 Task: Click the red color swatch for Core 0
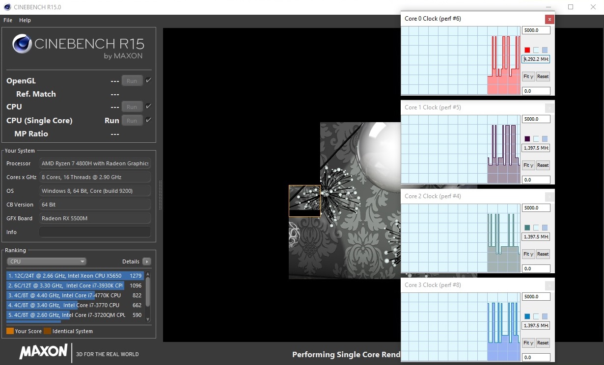coord(527,50)
